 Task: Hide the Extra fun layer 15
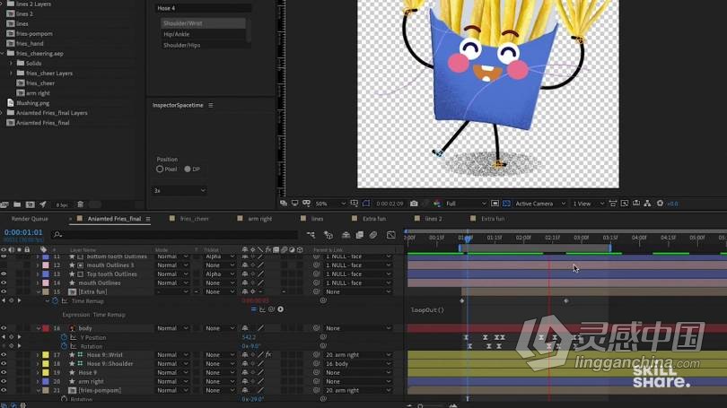pos(4,291)
